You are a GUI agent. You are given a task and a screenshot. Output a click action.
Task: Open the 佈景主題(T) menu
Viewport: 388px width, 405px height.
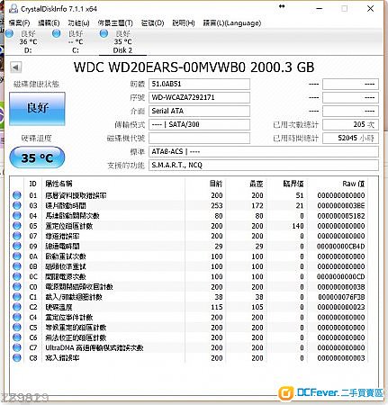(x=115, y=23)
